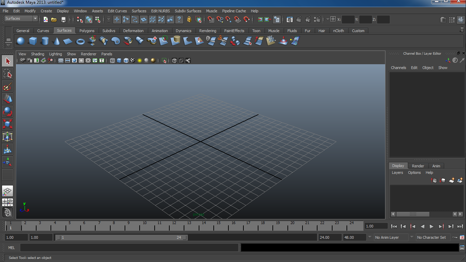
Task: Activate the Move tool in the toolbox
Action: 8,99
